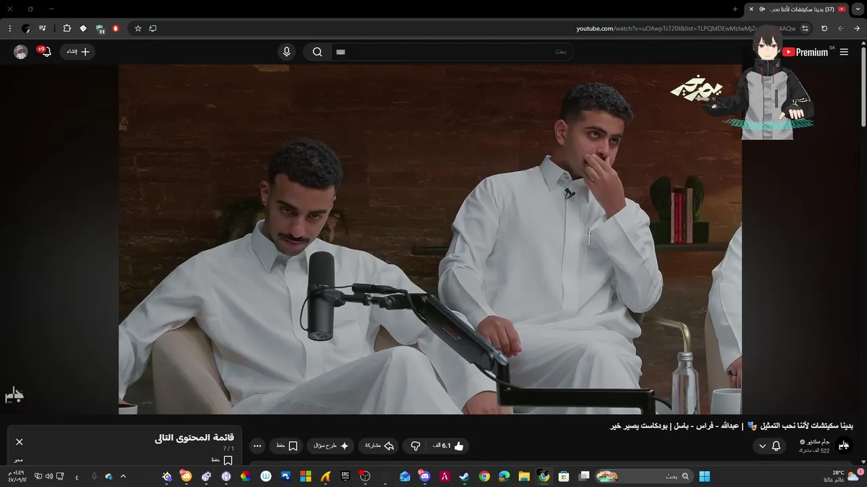Close the playlist panel (قائمة المحتوى التالي)
867x487 pixels.
(x=19, y=442)
